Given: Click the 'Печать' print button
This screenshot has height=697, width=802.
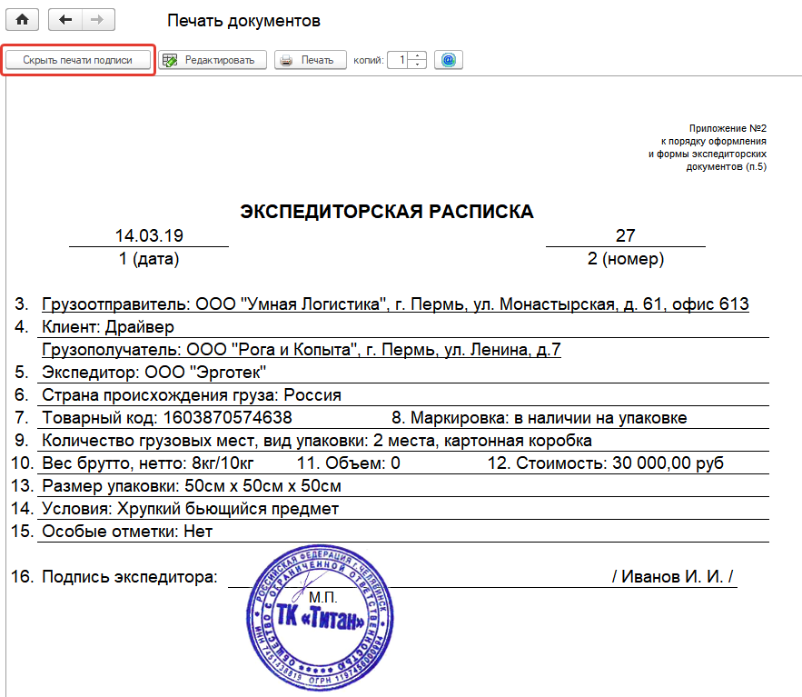Looking at the screenshot, I should pyautogui.click(x=311, y=60).
